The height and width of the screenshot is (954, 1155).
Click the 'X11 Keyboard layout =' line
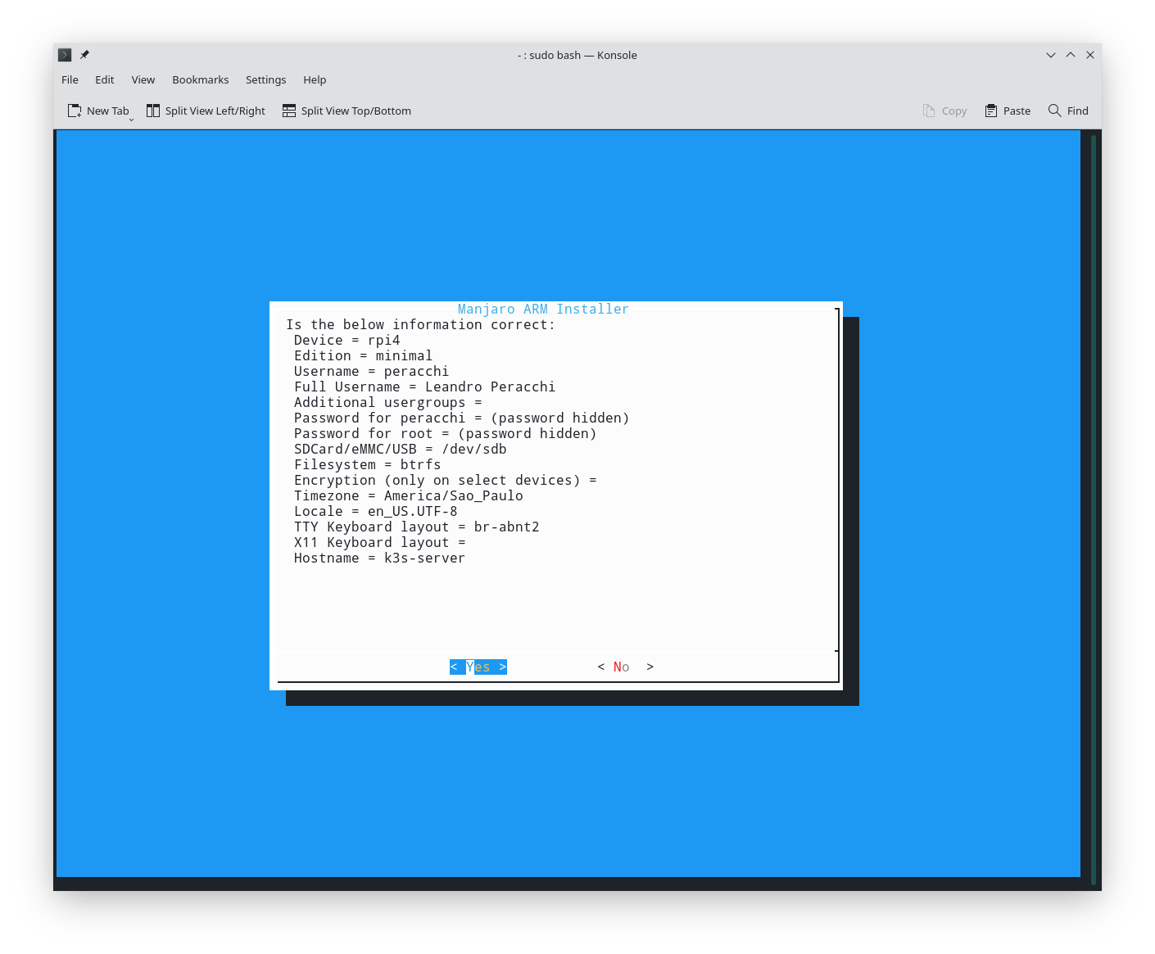click(x=380, y=542)
